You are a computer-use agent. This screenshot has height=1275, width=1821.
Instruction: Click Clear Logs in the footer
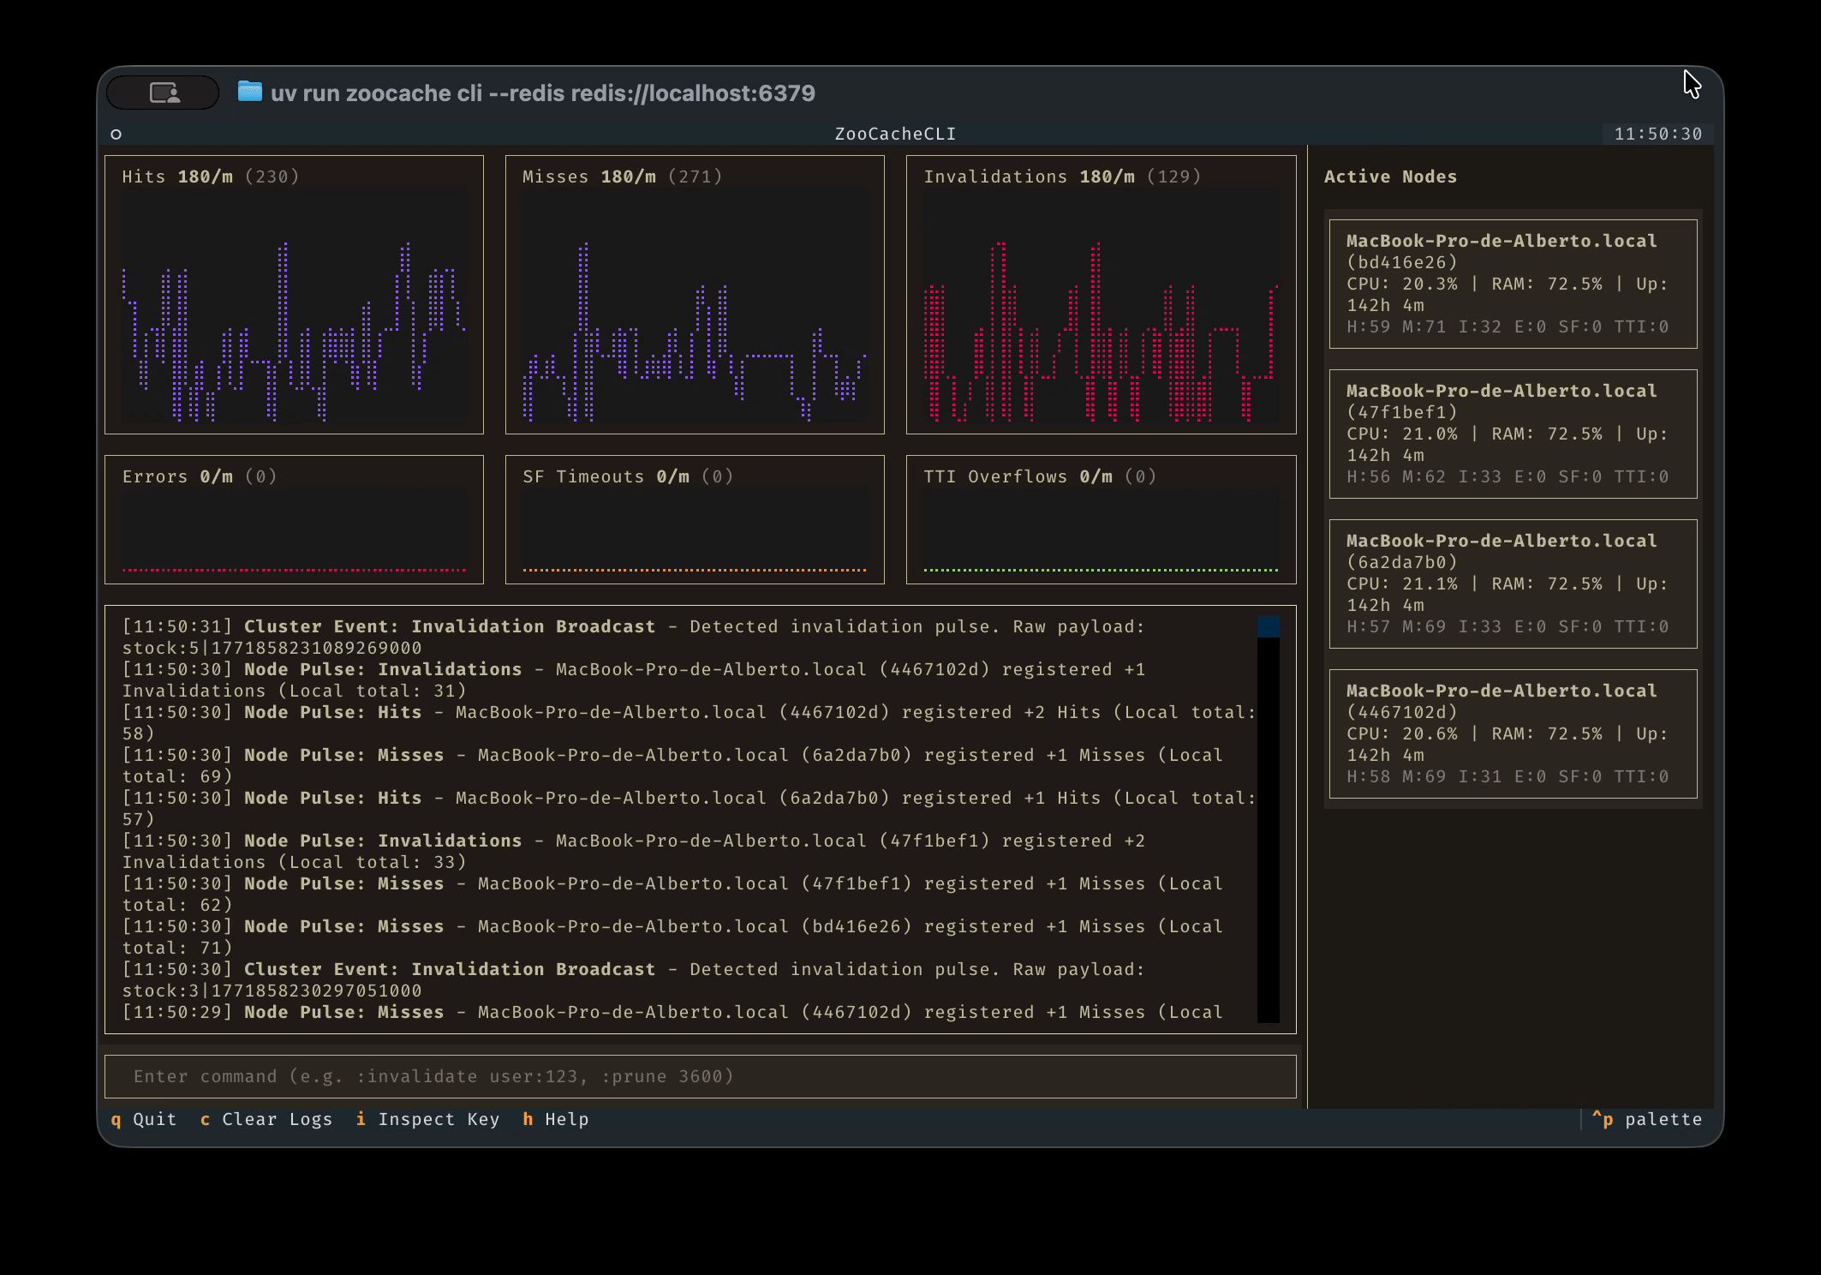(266, 1119)
